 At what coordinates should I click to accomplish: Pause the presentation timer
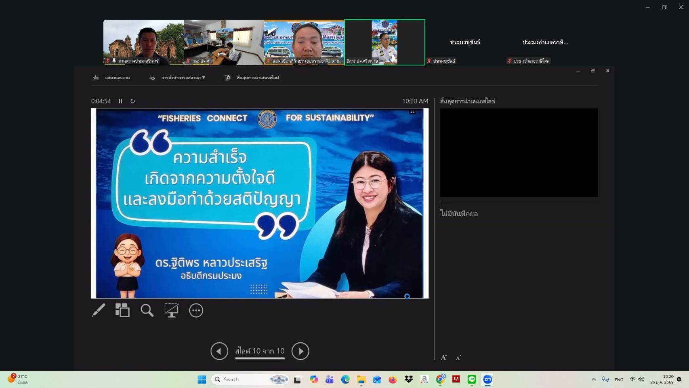click(120, 101)
